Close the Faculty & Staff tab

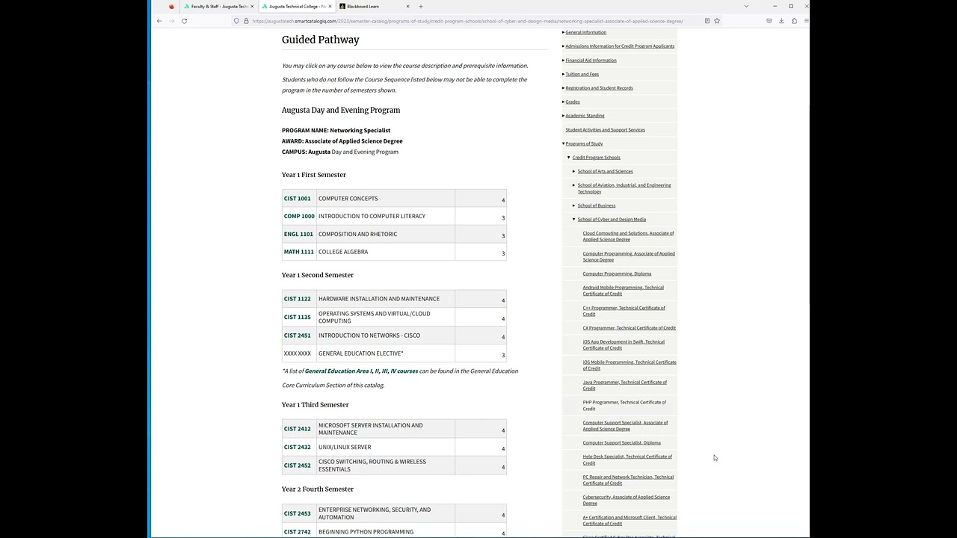click(252, 7)
